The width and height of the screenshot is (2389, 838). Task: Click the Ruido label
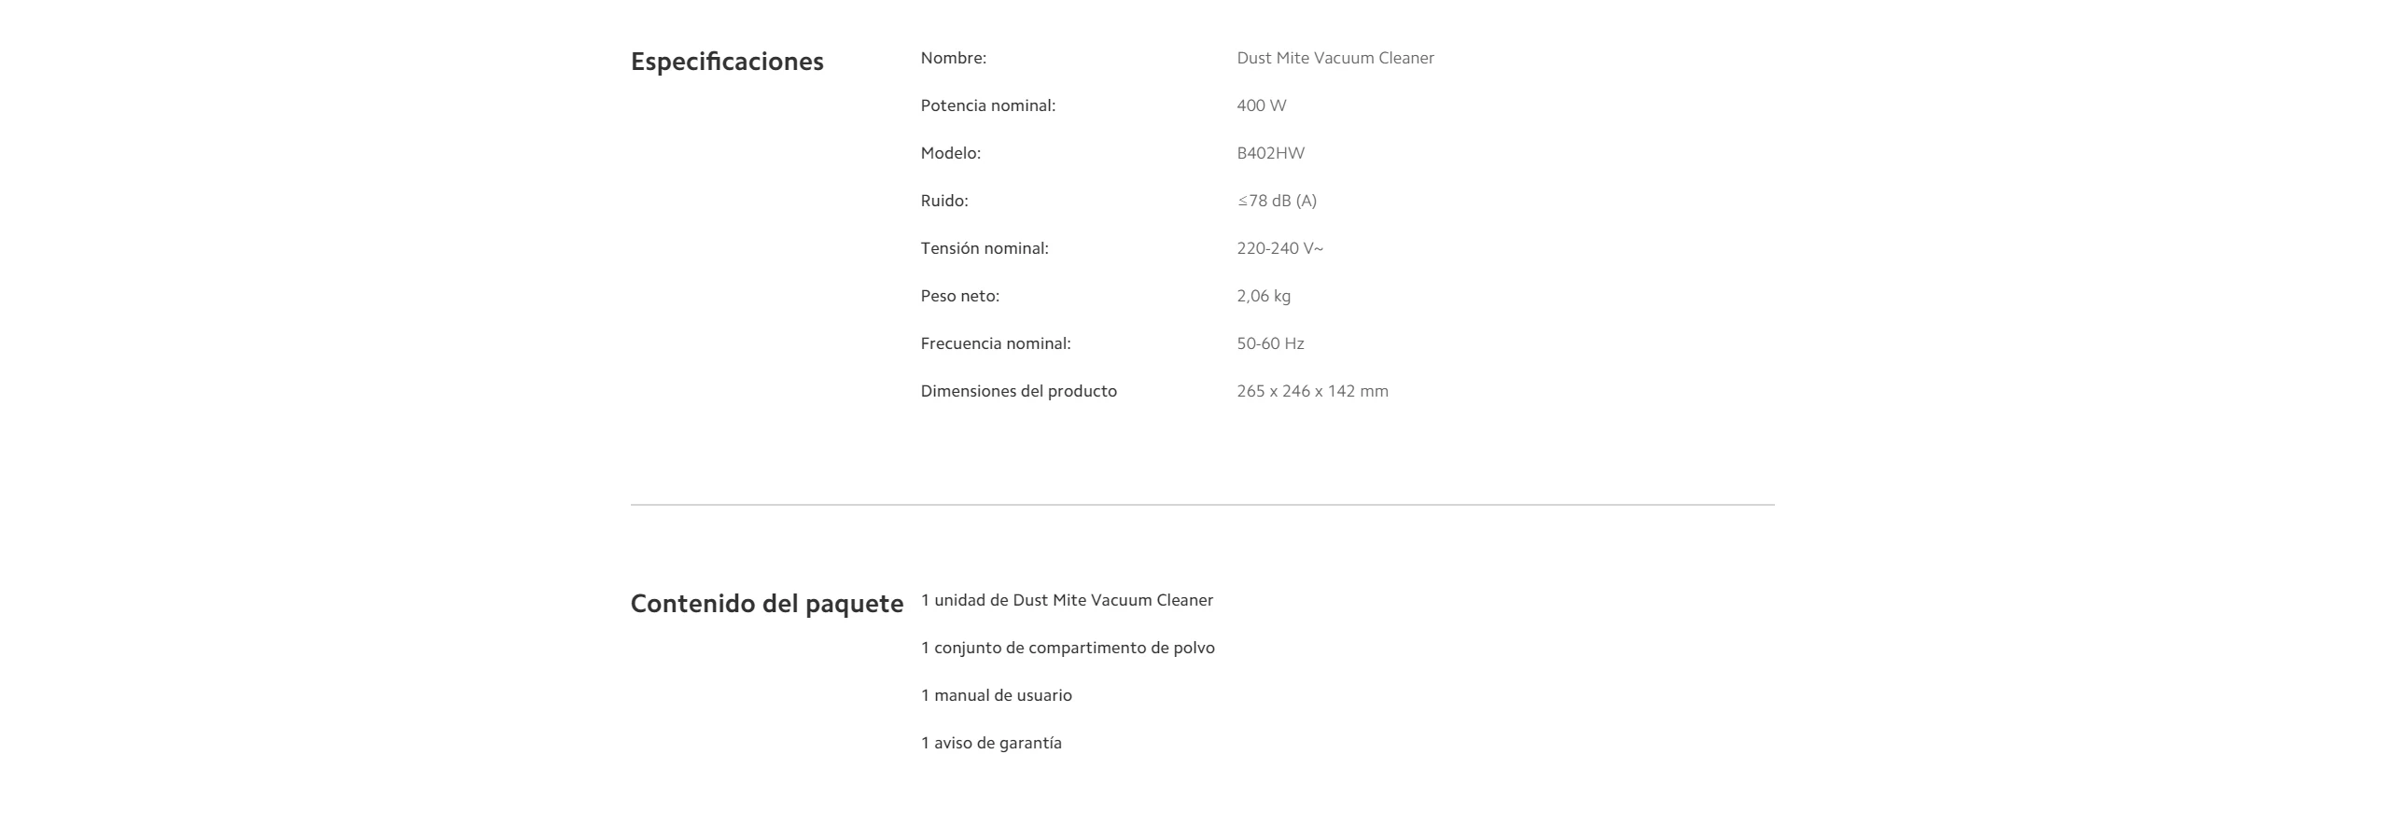[943, 201]
